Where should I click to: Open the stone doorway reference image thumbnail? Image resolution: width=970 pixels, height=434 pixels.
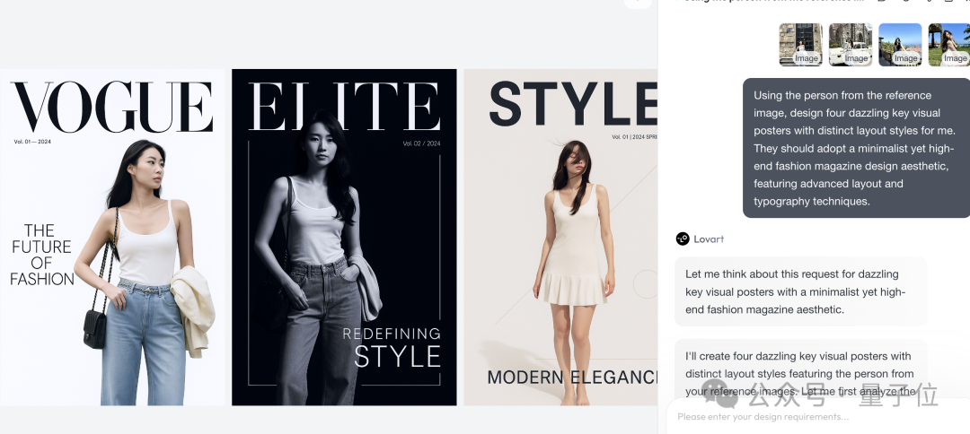pyautogui.click(x=800, y=45)
